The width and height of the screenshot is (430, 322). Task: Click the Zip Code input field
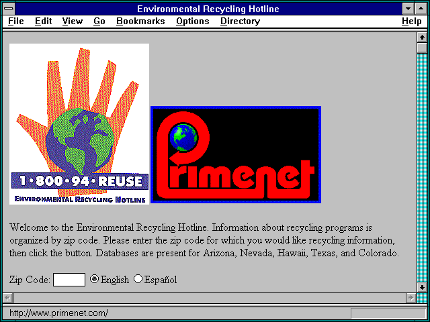point(69,280)
